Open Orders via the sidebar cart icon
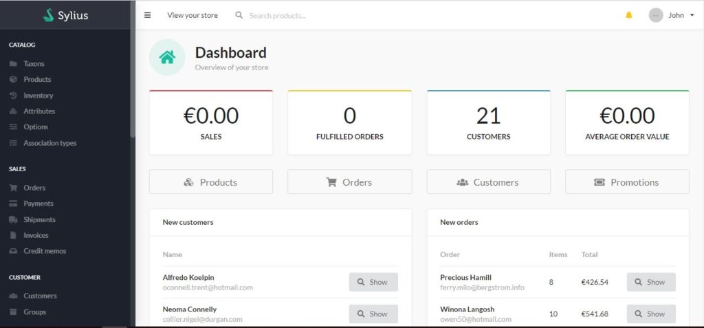Viewport: 704px width, 328px height. pyautogui.click(x=13, y=188)
